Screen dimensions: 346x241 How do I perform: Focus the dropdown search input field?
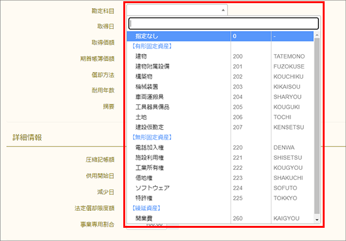(223, 23)
